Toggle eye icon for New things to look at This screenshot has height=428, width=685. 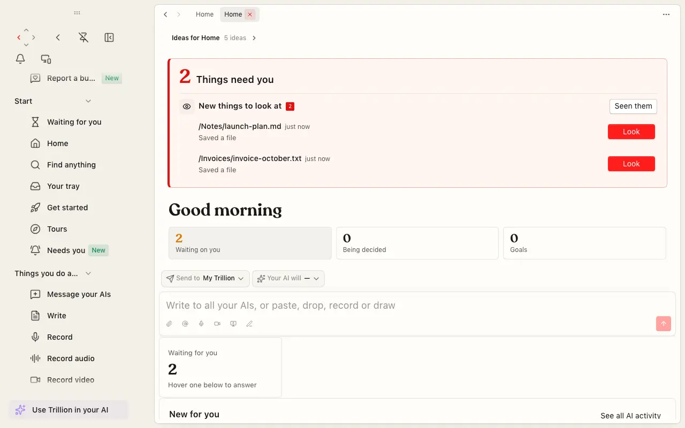click(x=187, y=106)
